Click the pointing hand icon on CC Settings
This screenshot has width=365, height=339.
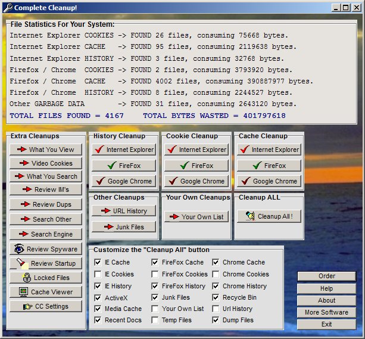tap(27, 306)
